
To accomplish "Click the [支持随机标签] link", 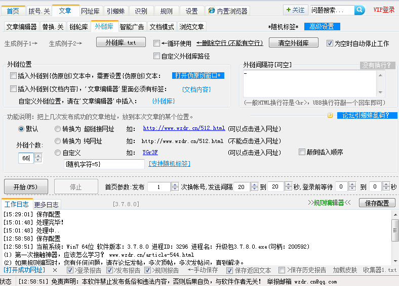I will point(170,164).
